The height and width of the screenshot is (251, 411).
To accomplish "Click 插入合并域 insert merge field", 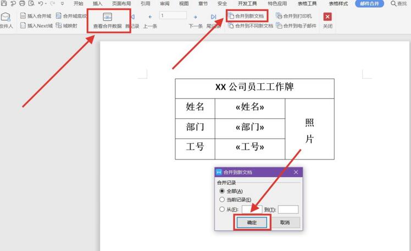I will 36,16.
